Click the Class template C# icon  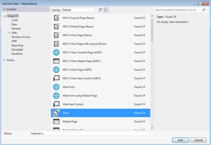pyautogui.click(x=56, y=113)
